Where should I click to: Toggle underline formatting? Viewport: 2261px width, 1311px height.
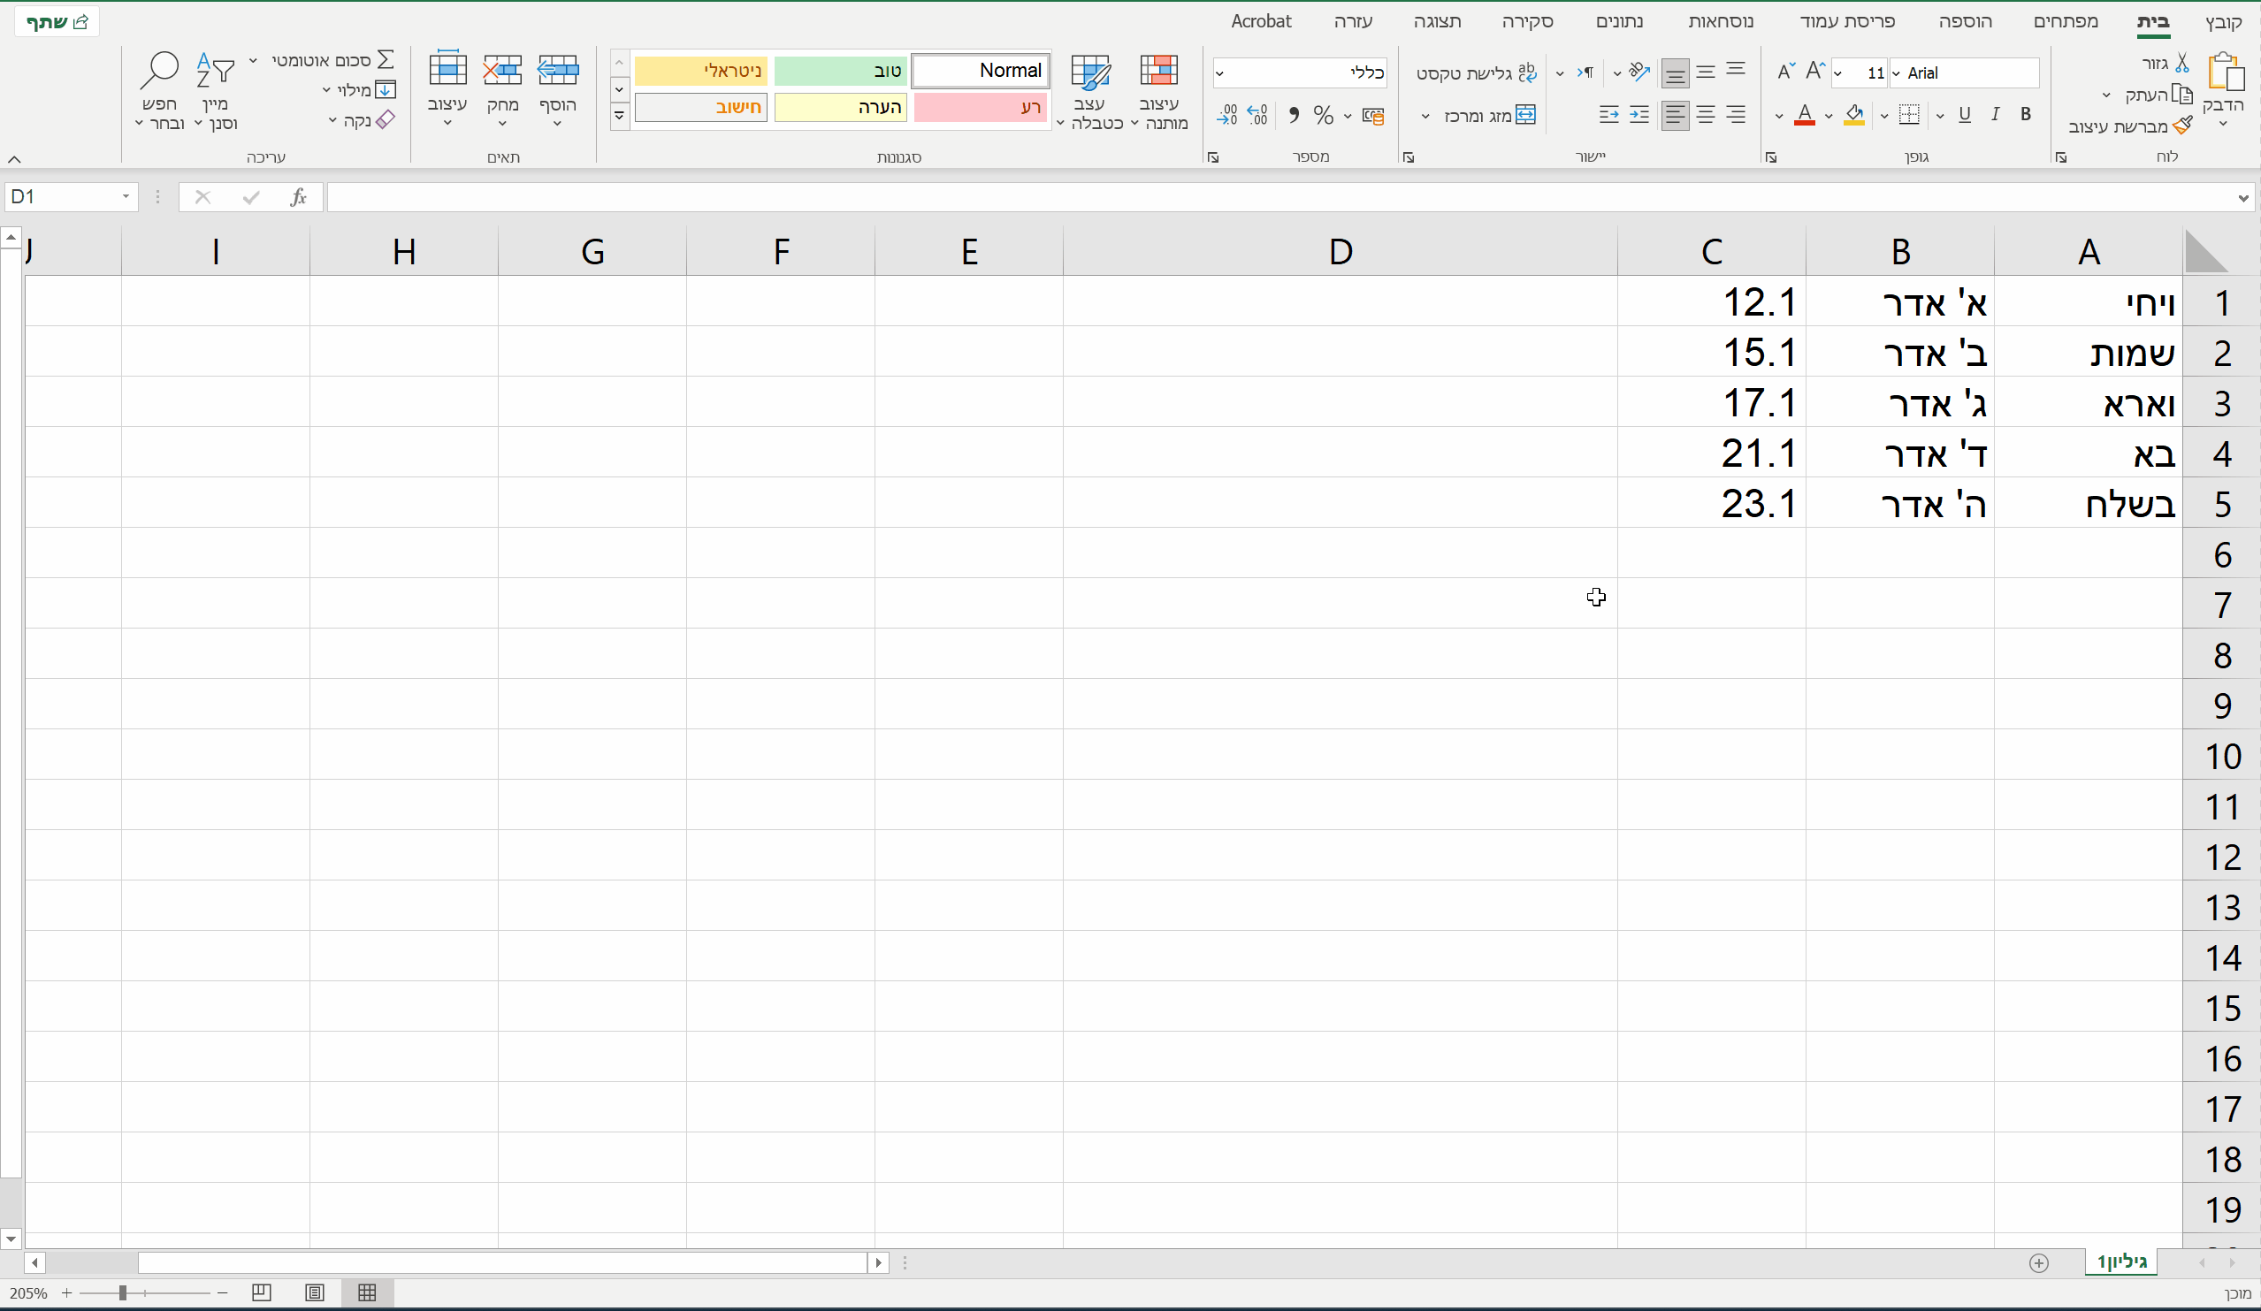click(x=1964, y=114)
